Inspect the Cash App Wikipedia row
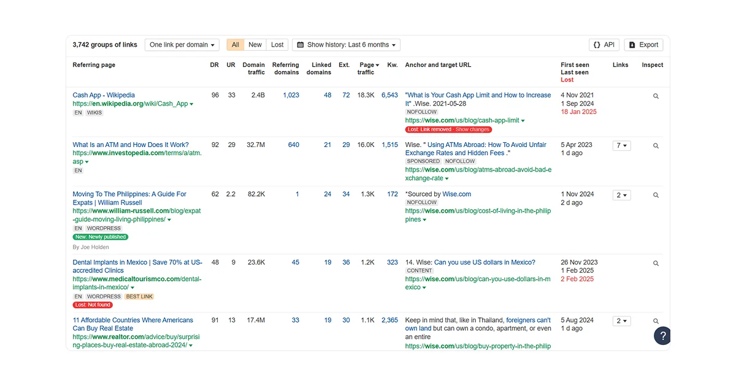736x386 pixels. (x=656, y=96)
